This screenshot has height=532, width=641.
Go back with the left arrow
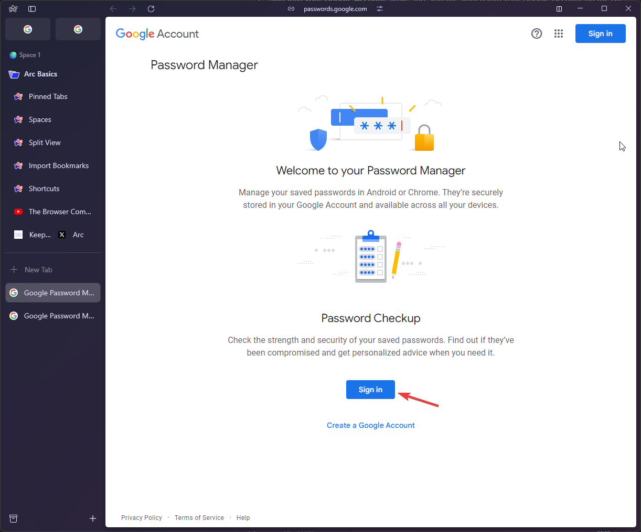coord(113,9)
